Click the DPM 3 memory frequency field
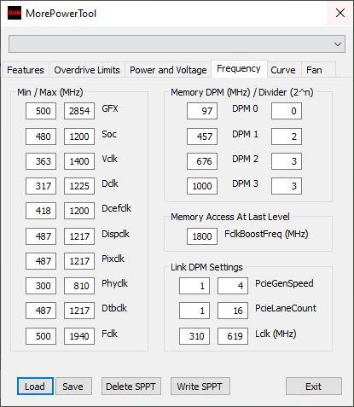Screen dimensions: 354x407 202,186
